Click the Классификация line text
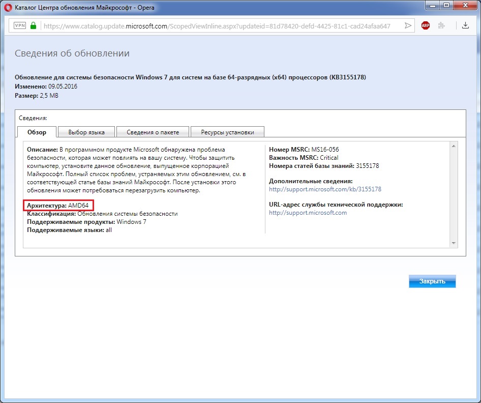The height and width of the screenshot is (403, 481). [102, 214]
